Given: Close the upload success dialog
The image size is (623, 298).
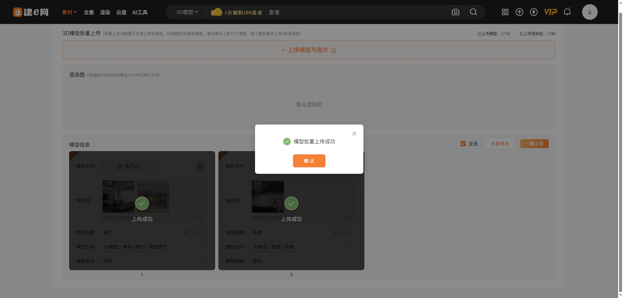Looking at the screenshot, I should [x=354, y=134].
